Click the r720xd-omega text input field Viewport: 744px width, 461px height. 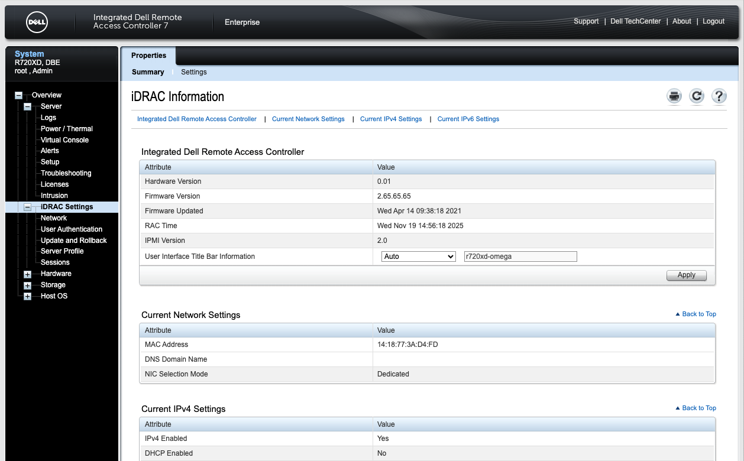(x=520, y=257)
